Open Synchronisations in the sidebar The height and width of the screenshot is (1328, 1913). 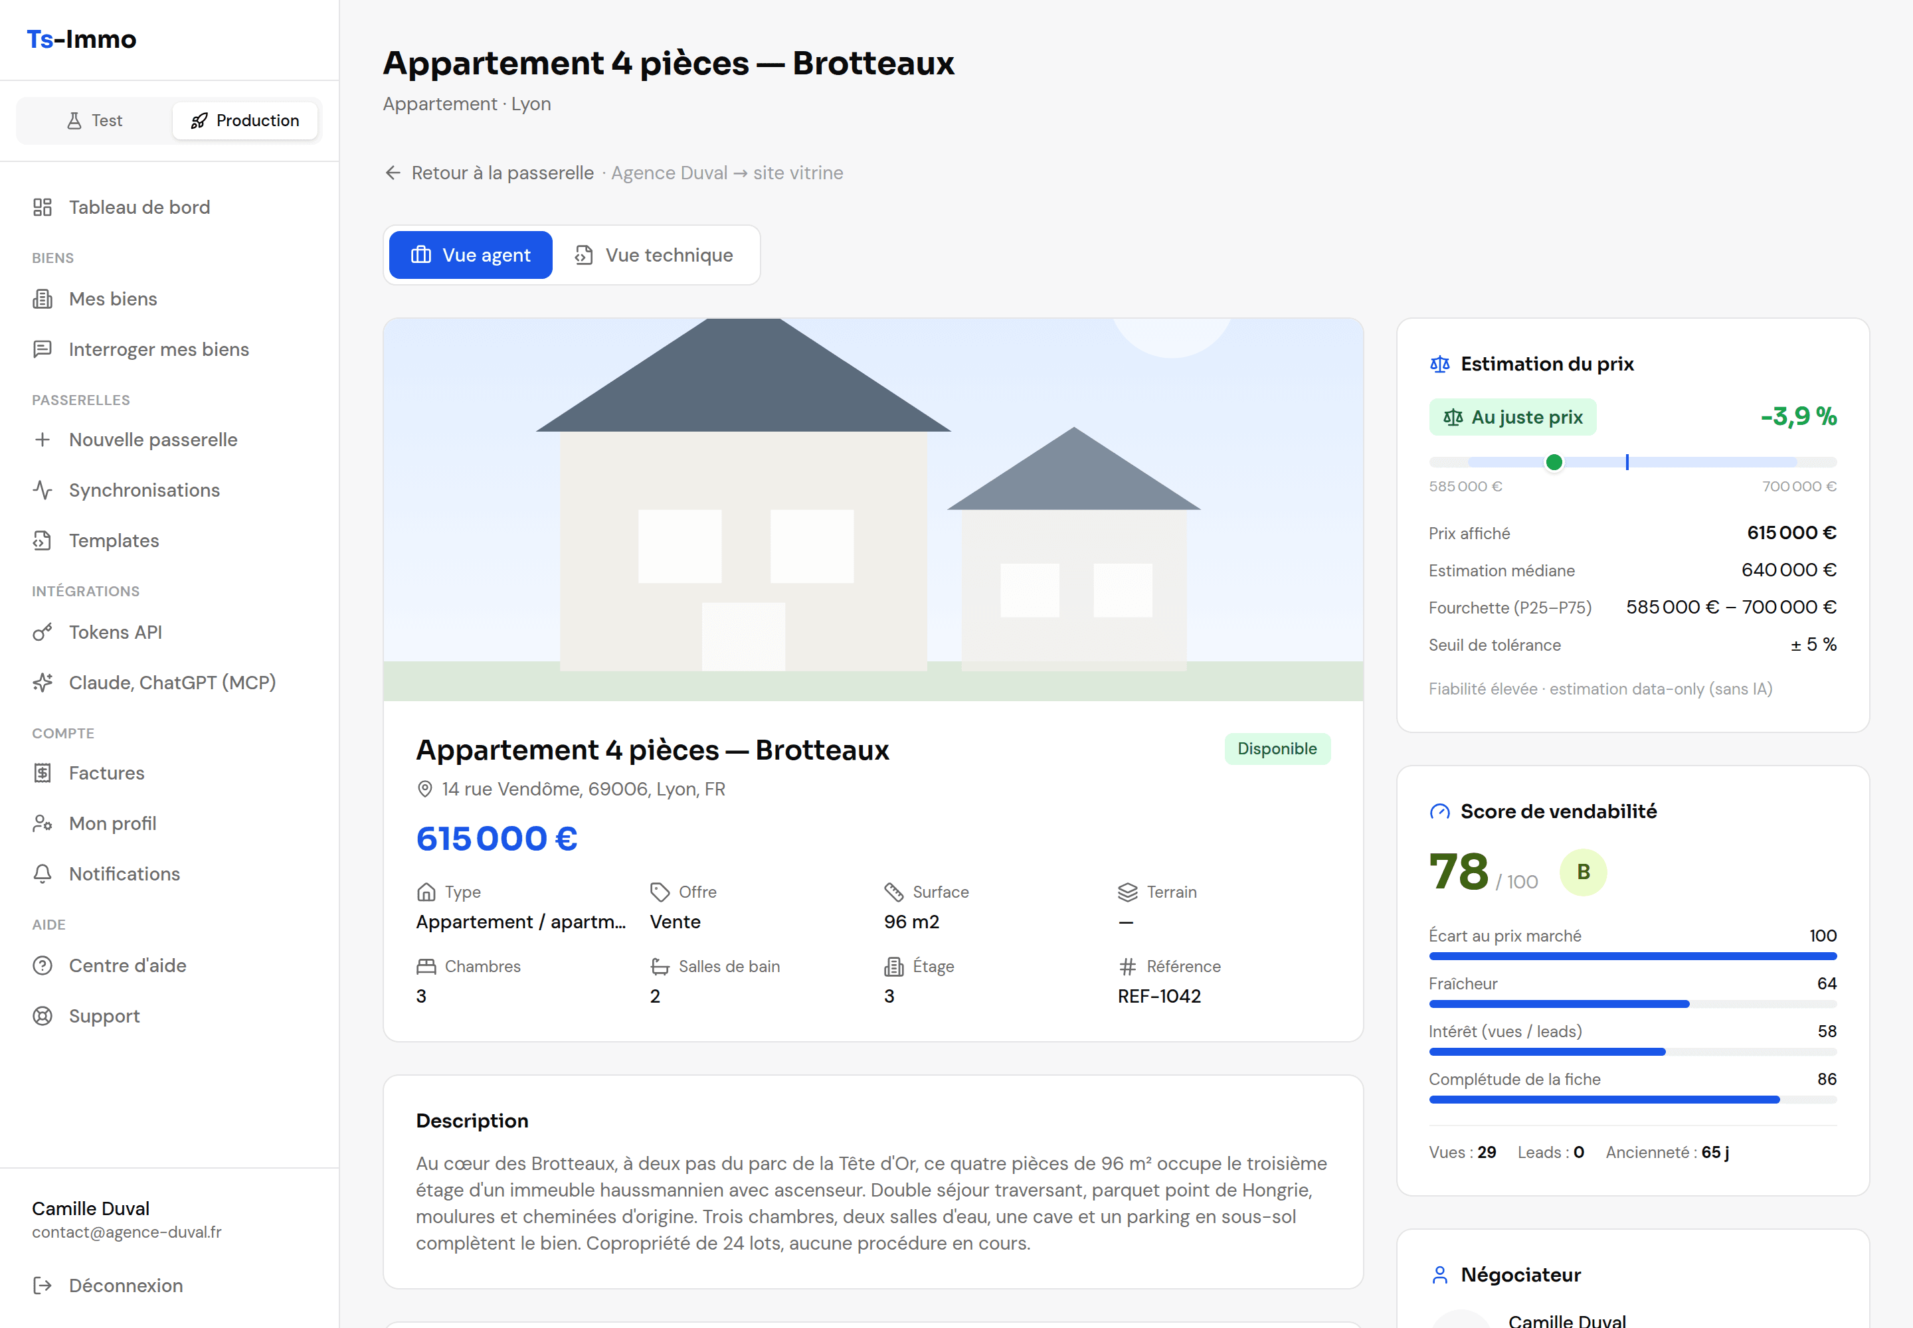coord(169,490)
